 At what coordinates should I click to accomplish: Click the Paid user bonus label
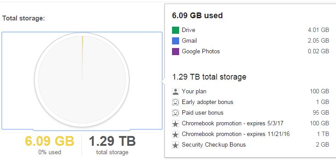(202, 112)
